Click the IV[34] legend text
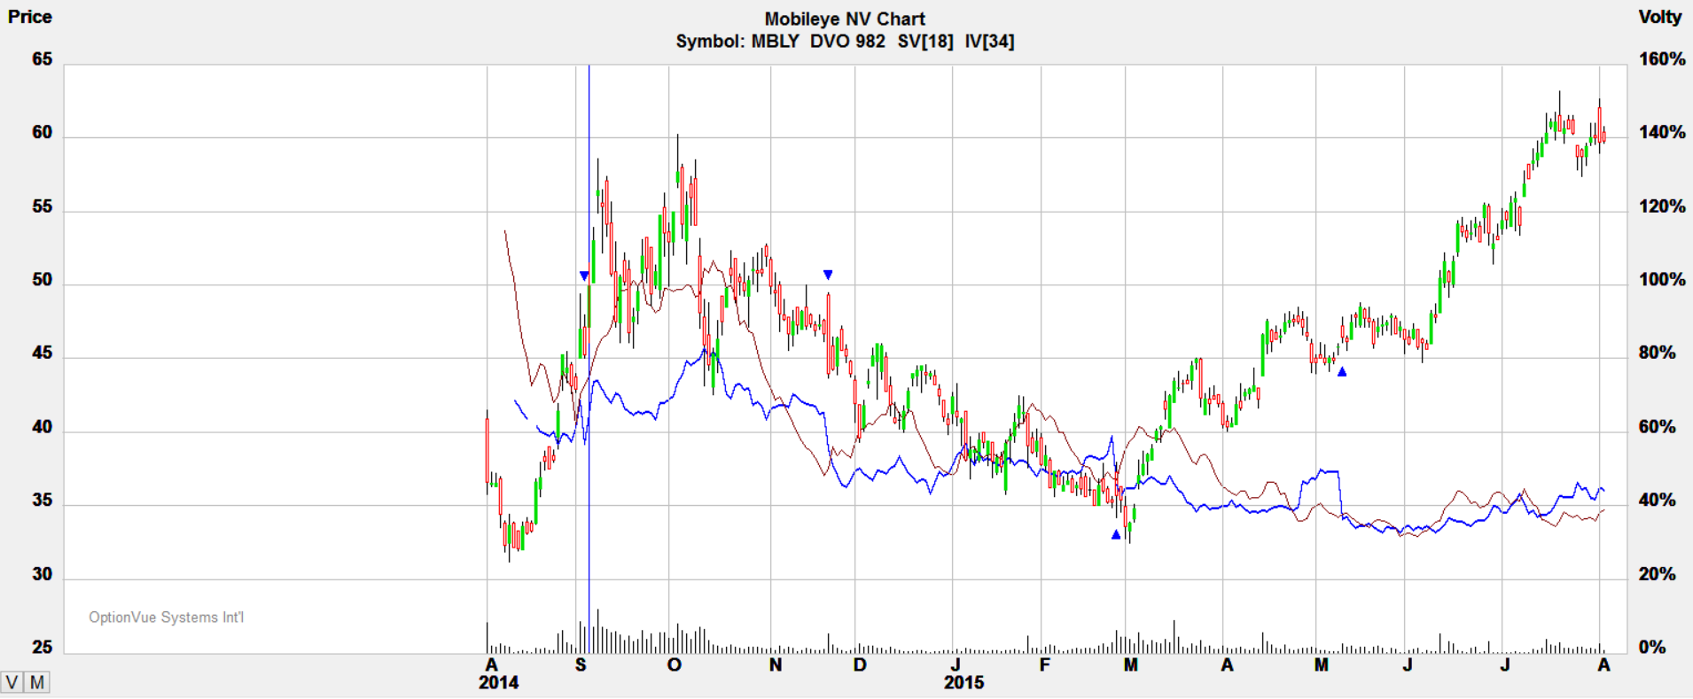Image resolution: width=1693 pixels, height=699 pixels. pos(989,42)
